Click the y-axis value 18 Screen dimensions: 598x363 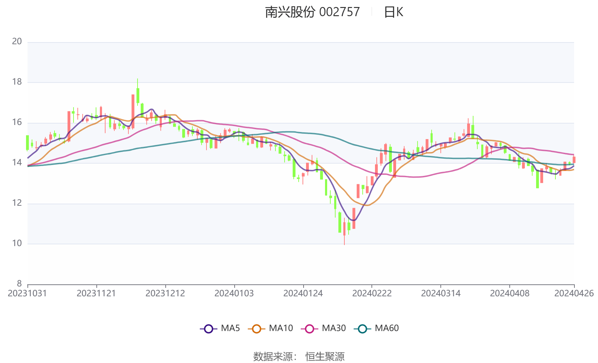click(17, 82)
